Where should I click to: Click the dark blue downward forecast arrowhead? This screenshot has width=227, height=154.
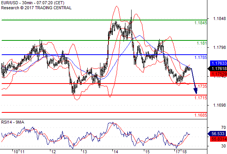(x=195, y=91)
